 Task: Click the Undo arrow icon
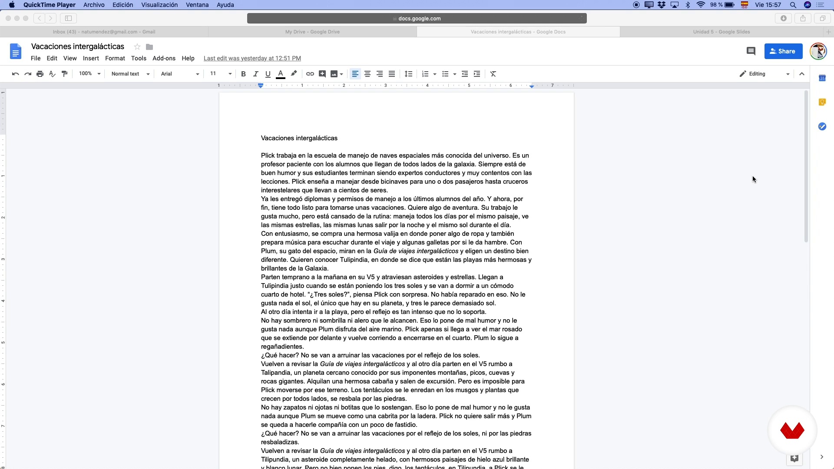pos(16,74)
